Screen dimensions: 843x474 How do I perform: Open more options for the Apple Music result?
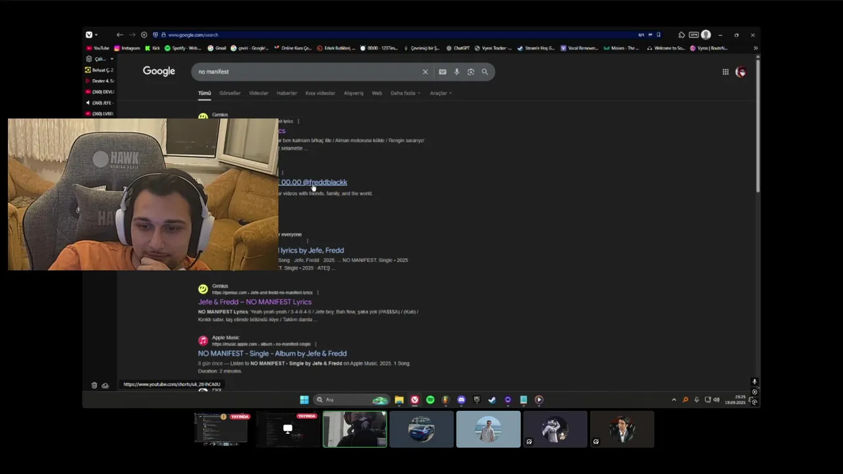coord(315,344)
